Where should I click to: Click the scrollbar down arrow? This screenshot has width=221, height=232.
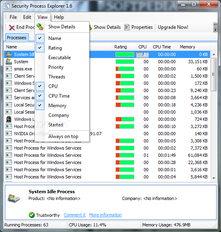214,178
